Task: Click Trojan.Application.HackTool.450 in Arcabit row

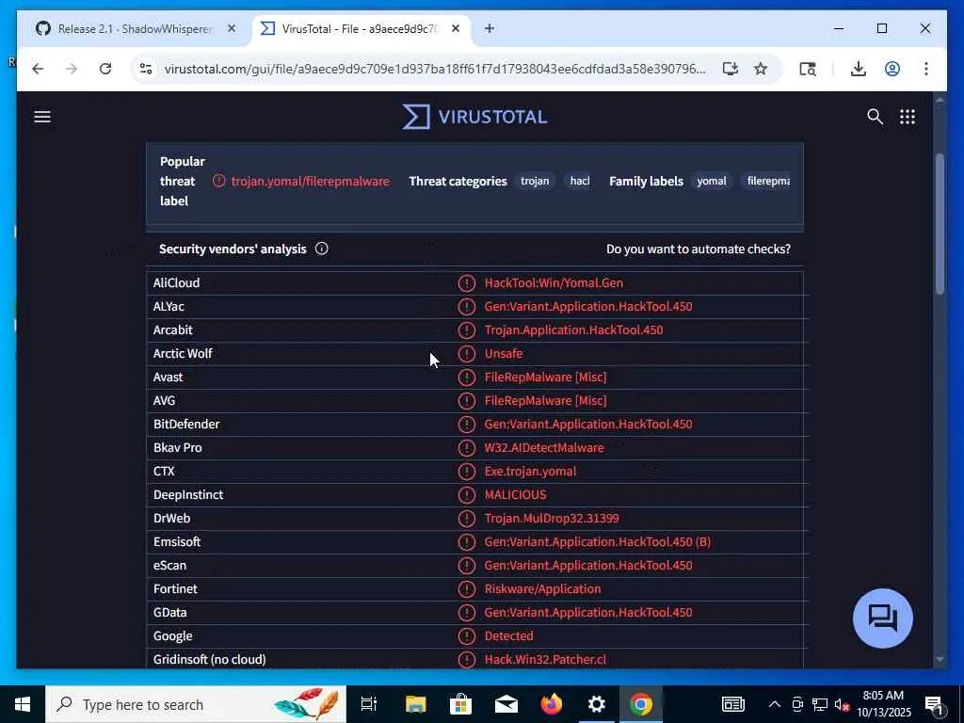Action: [x=573, y=330]
